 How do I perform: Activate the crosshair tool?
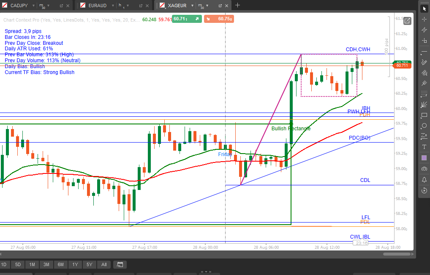click(x=424, y=19)
